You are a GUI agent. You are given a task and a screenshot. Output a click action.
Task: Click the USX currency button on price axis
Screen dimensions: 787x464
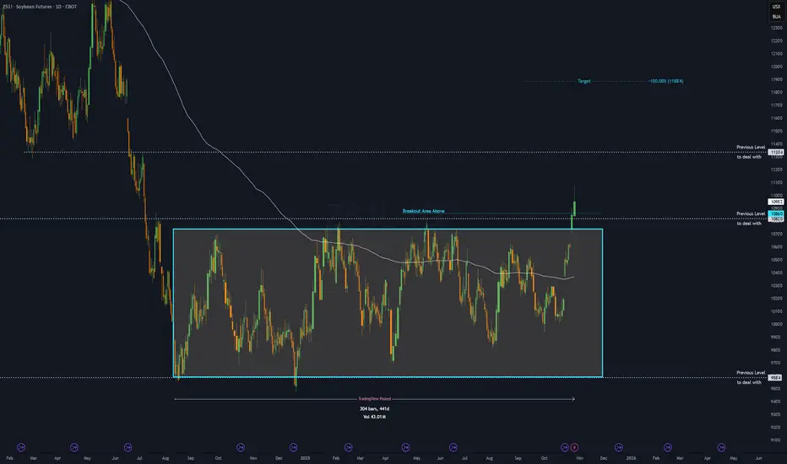(777, 7)
